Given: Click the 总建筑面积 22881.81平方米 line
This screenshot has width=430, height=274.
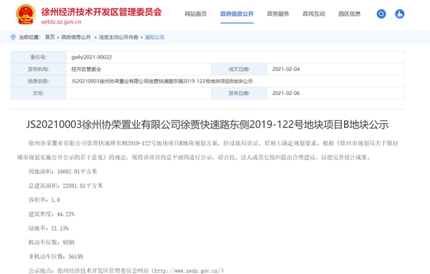Looking at the screenshot, I should (66, 186).
